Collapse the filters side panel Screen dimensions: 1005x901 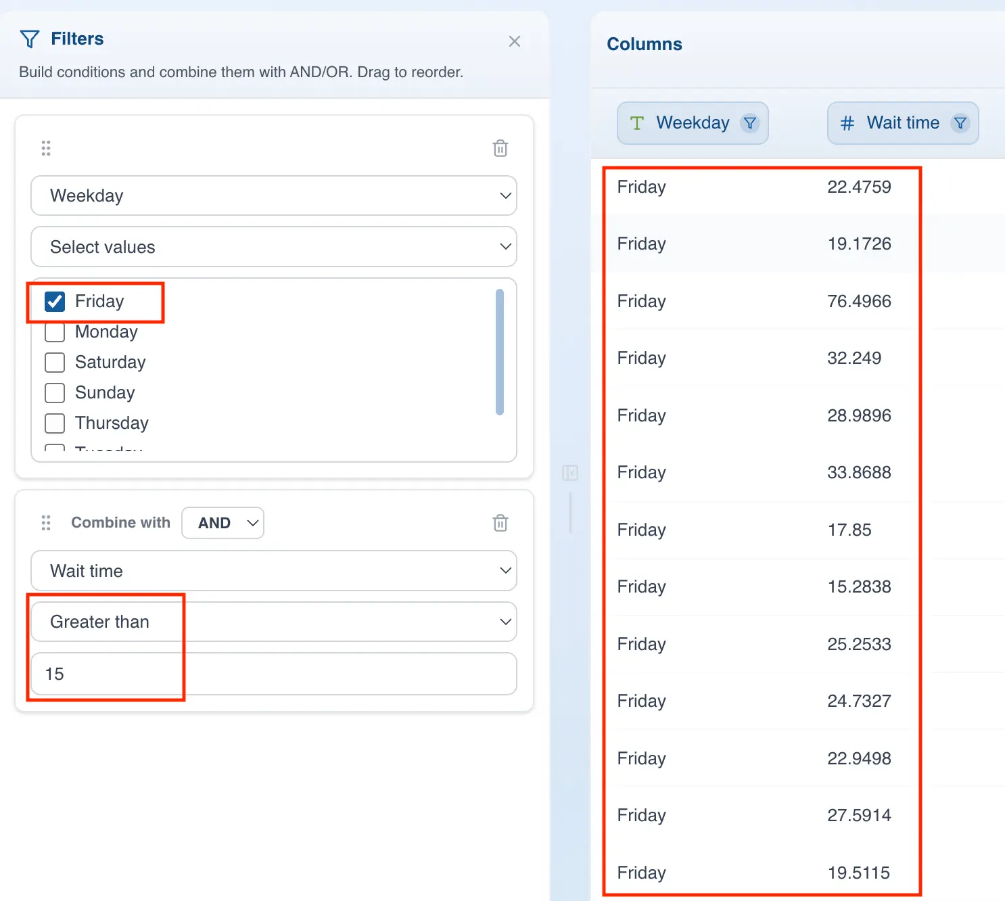pos(569,473)
